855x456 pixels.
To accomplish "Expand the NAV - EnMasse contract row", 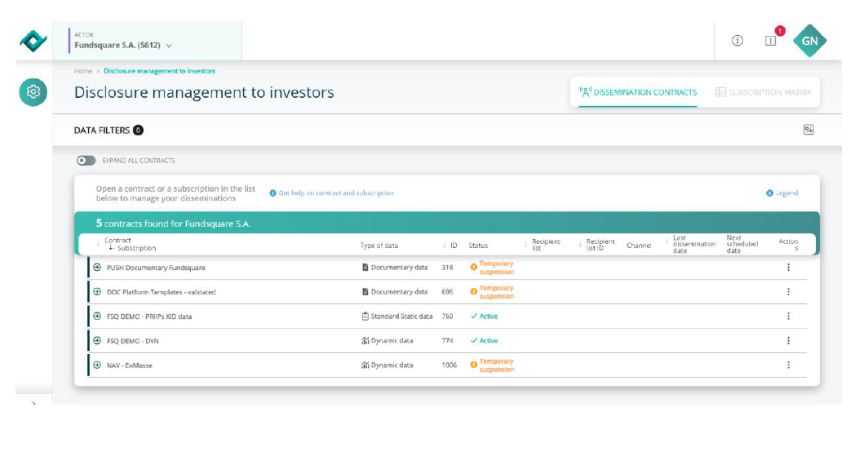I will (97, 365).
